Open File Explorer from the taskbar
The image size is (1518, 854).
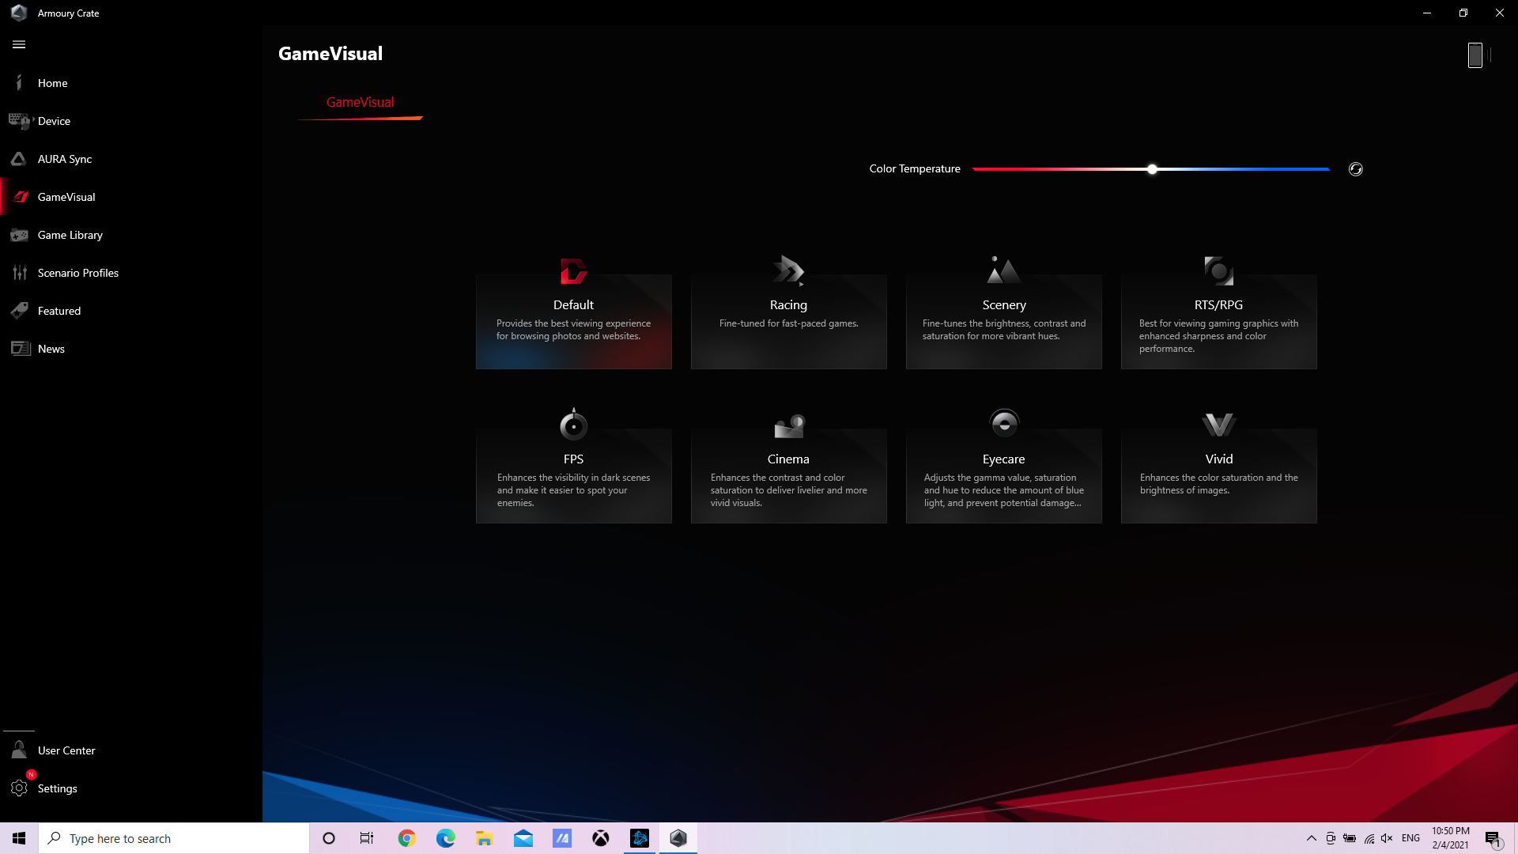[x=484, y=838]
